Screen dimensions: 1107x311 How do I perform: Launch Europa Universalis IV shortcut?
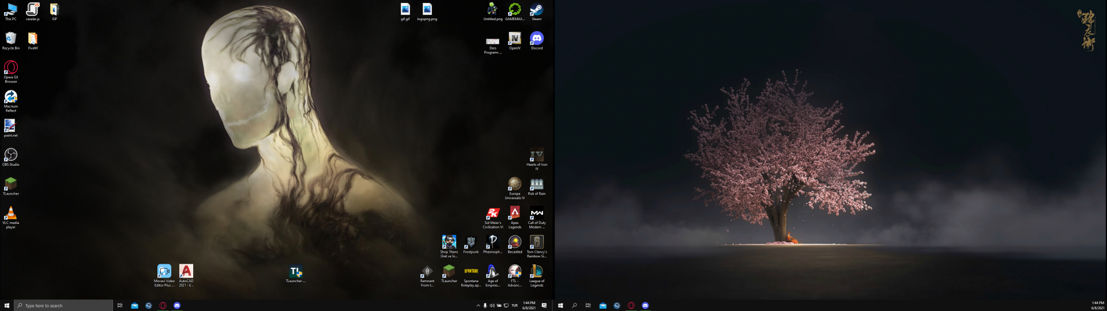(x=515, y=188)
